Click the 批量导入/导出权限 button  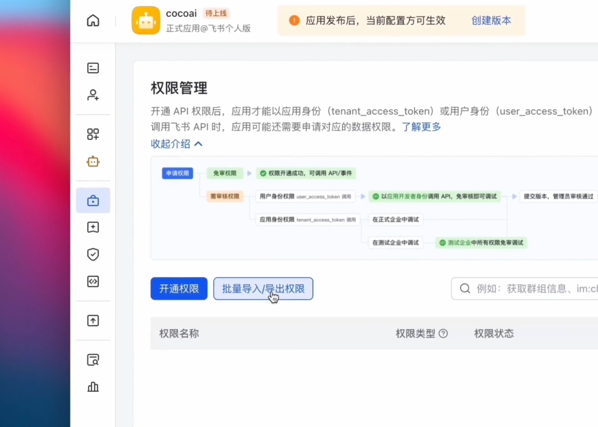tap(263, 289)
